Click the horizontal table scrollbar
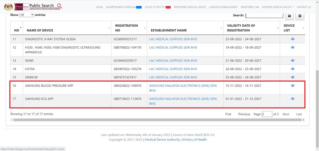Viewport: 319px width, 151px height. click(158, 120)
